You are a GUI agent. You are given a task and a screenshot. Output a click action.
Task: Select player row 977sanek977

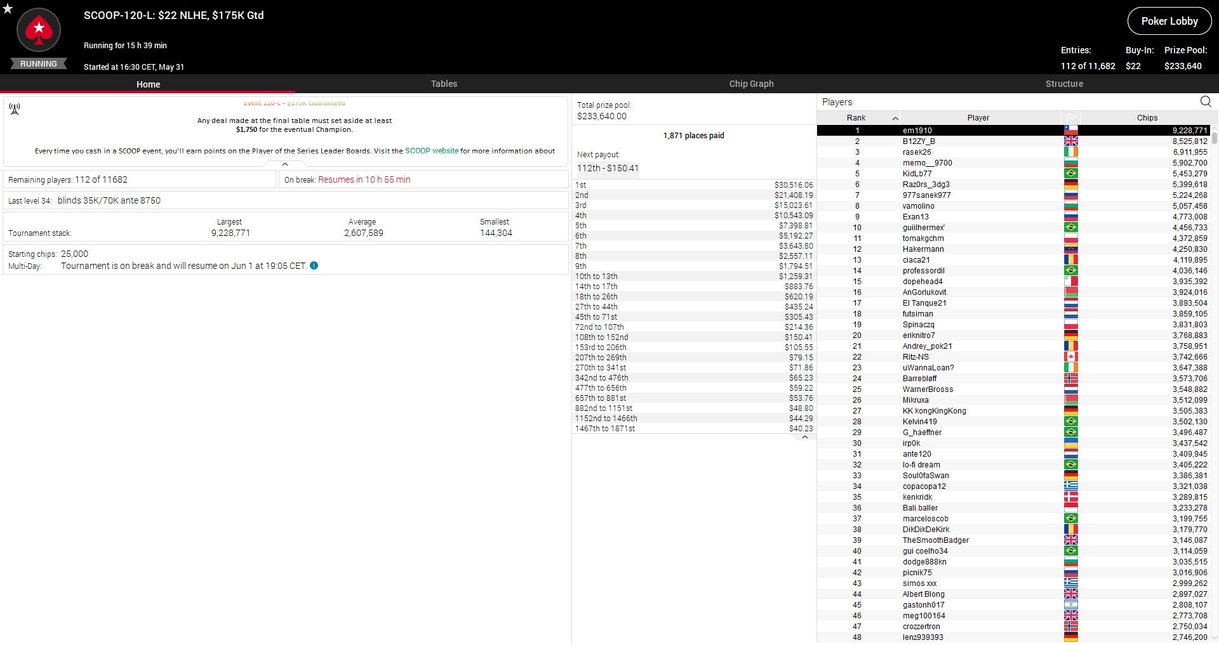click(1014, 195)
